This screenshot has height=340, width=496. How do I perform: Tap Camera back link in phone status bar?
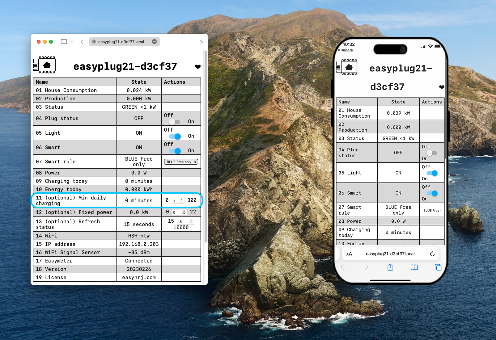pos(345,50)
